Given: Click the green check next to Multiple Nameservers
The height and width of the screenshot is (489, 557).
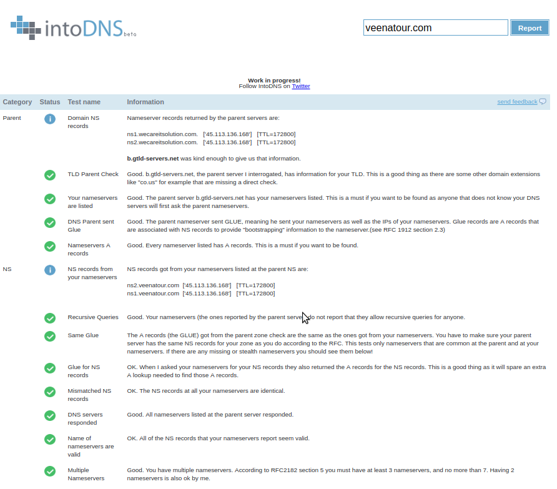Looking at the screenshot, I should tap(50, 472).
